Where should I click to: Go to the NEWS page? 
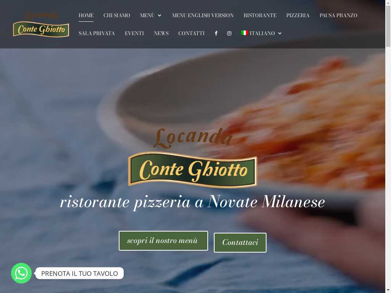(161, 33)
